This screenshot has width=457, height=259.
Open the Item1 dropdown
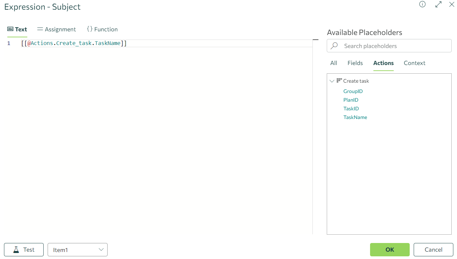coord(77,249)
